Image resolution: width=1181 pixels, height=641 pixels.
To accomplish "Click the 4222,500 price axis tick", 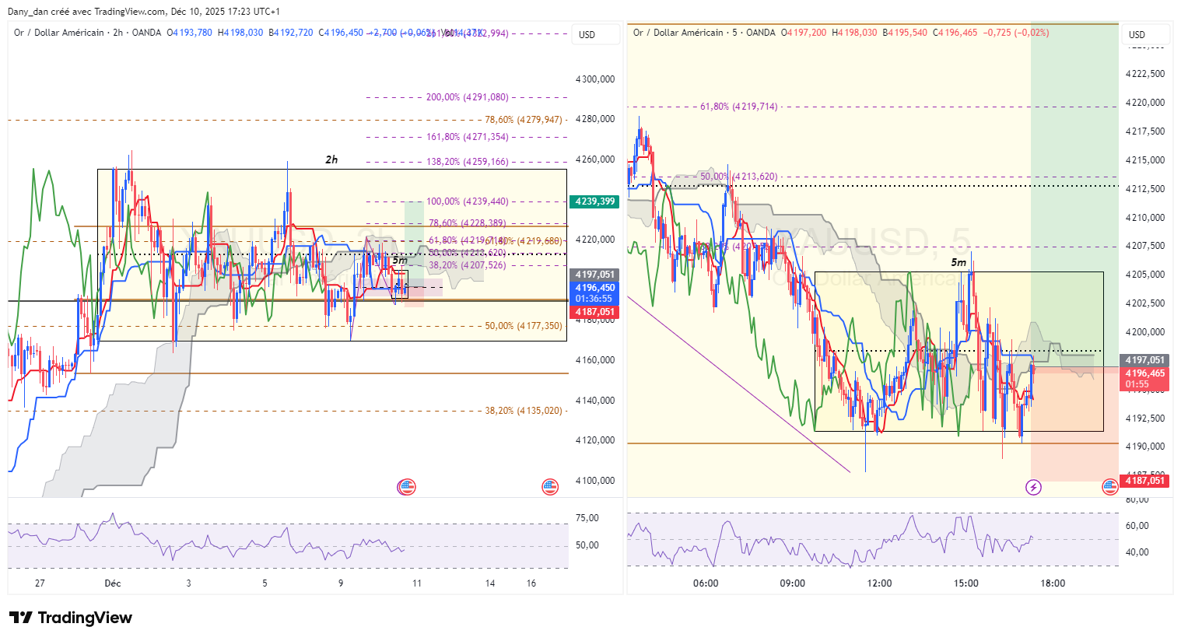I will click(1145, 74).
